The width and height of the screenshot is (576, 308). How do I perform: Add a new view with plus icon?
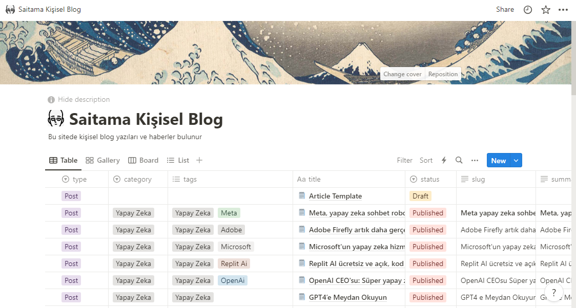point(199,160)
